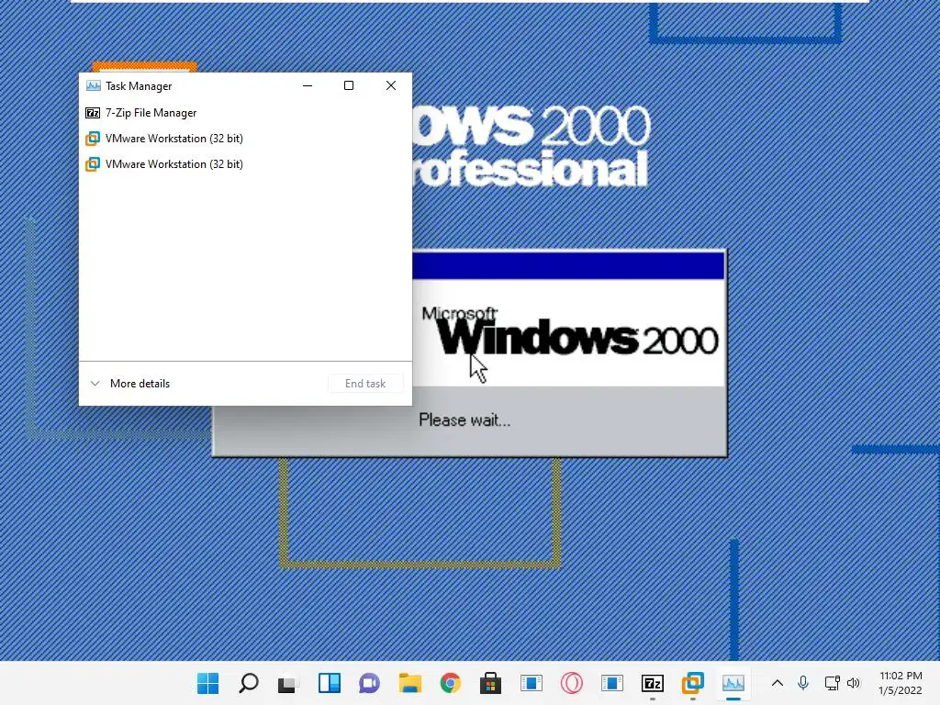Open the volume tray icon
This screenshot has width=940, height=705.
pyautogui.click(x=854, y=683)
